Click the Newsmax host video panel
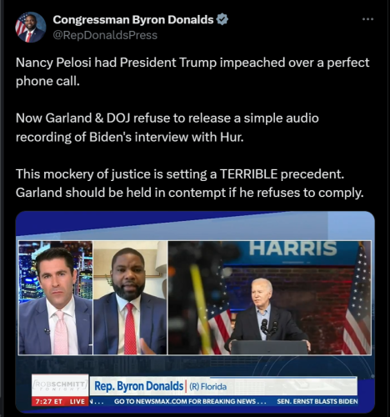The height and width of the screenshot is (417, 390). click(56, 298)
